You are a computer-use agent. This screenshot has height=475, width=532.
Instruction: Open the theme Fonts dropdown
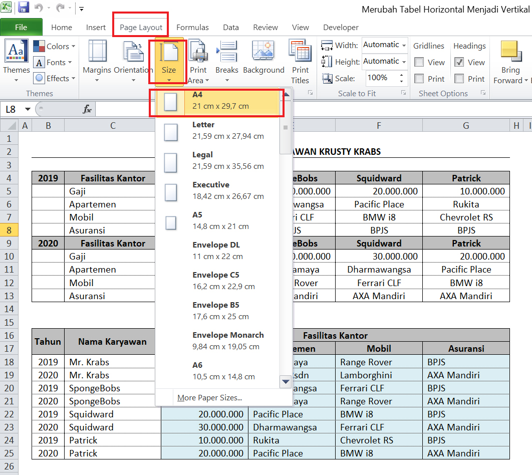point(53,62)
